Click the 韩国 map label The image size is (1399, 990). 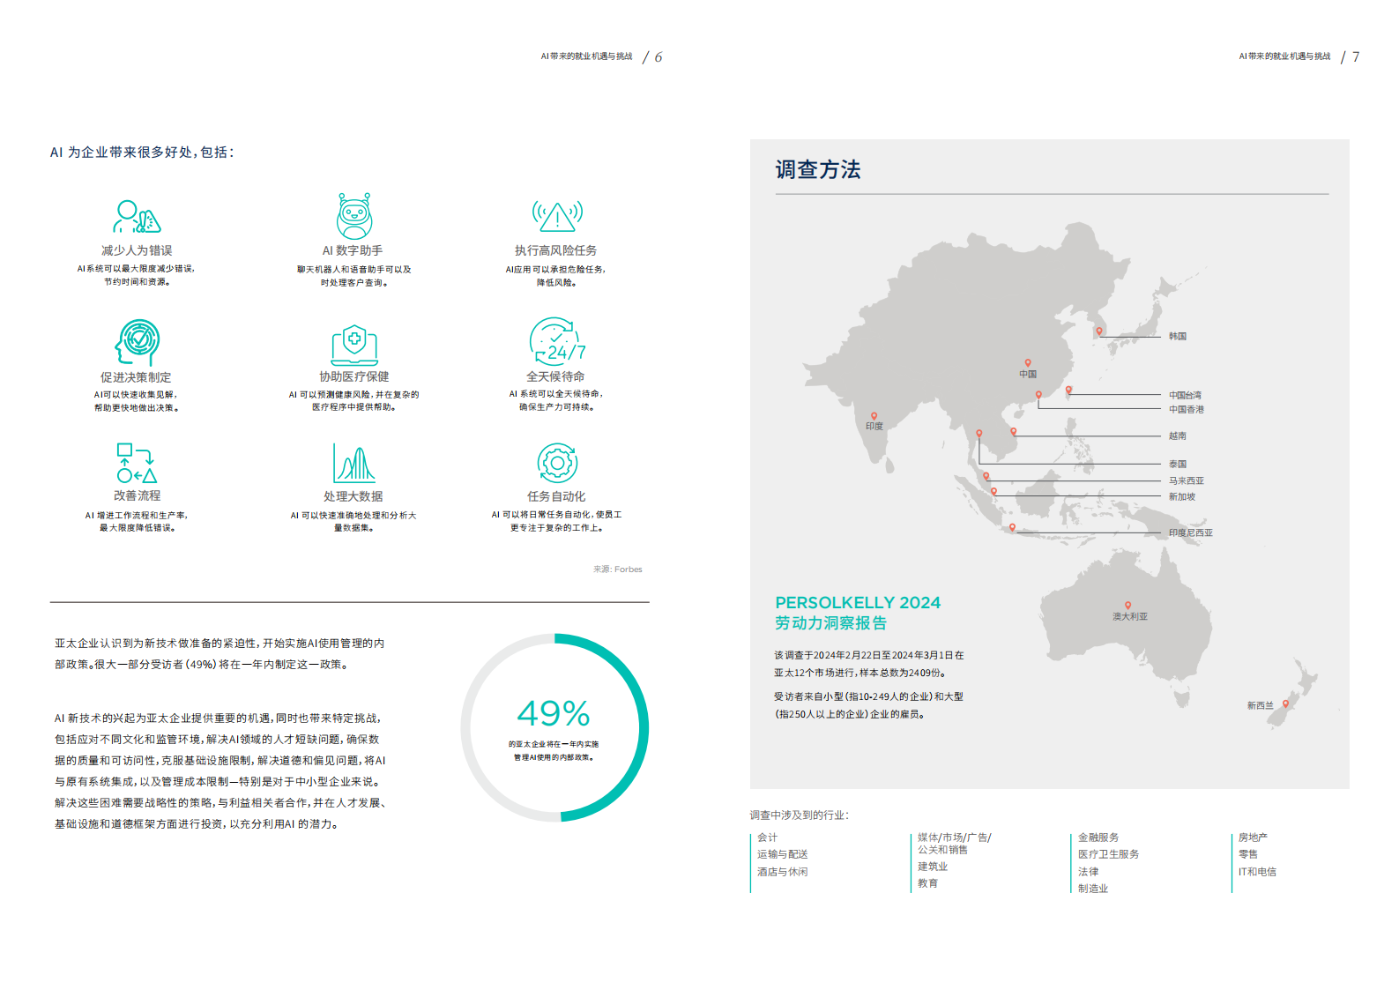1177,337
